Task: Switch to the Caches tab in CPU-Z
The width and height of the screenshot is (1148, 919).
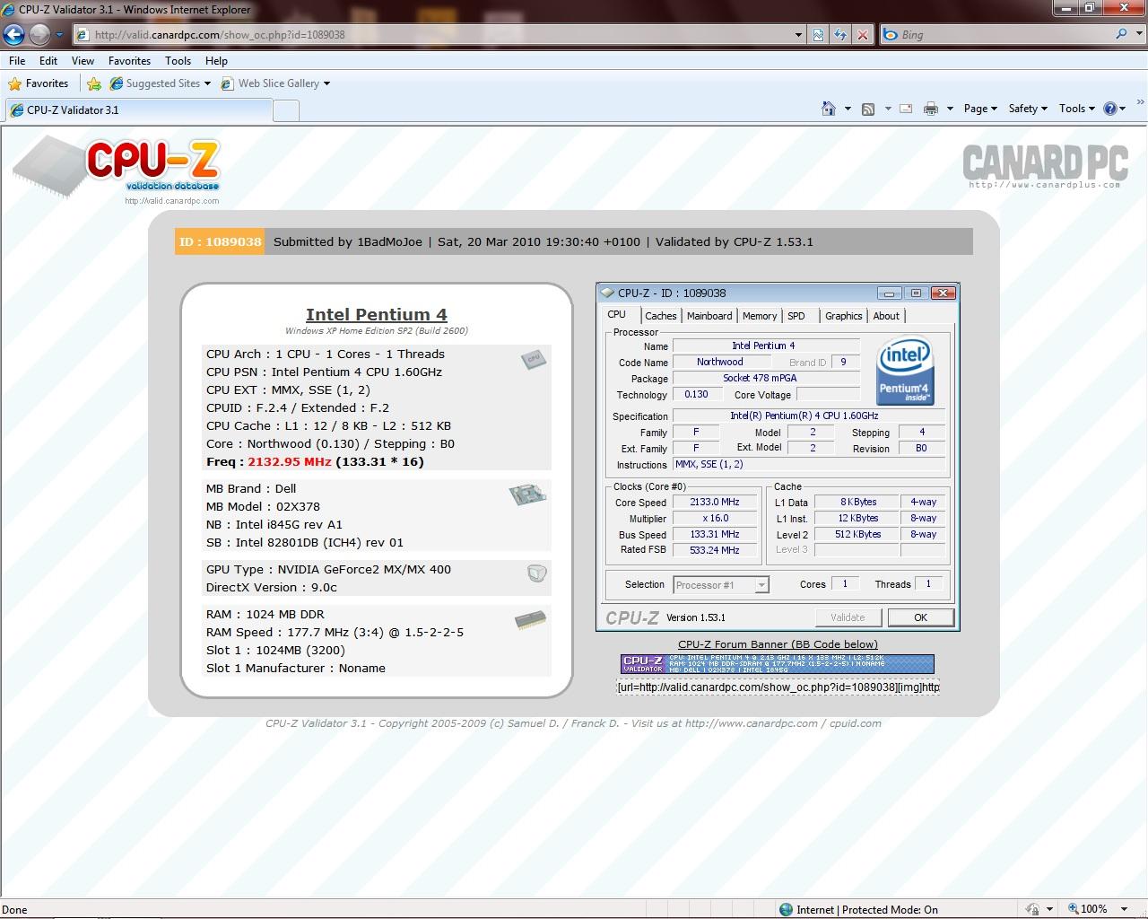Action: pyautogui.click(x=661, y=316)
